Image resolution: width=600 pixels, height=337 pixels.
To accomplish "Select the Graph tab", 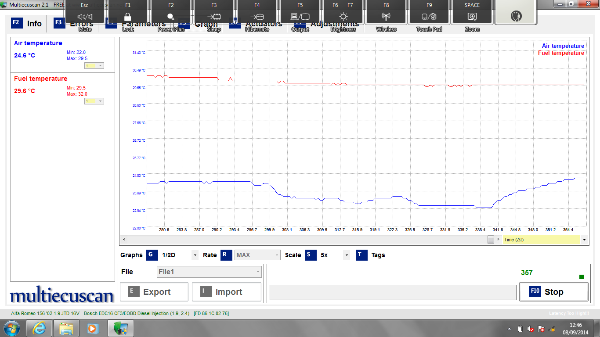I will click(x=198, y=24).
